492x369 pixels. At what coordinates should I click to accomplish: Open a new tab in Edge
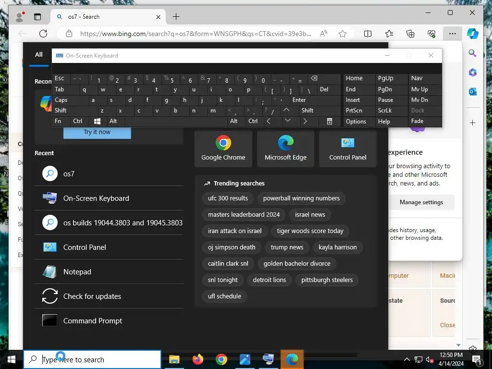176,17
